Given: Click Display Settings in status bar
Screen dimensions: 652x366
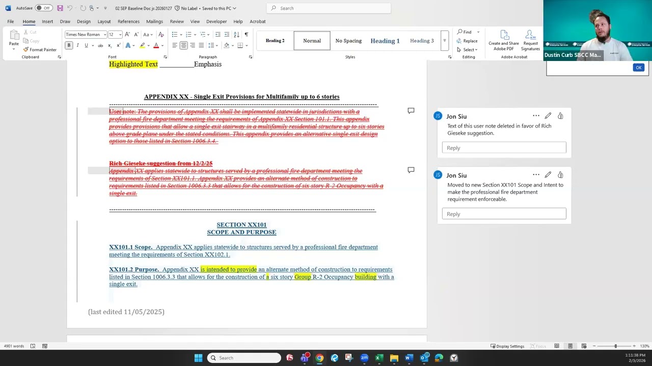Looking at the screenshot, I should tap(507, 346).
